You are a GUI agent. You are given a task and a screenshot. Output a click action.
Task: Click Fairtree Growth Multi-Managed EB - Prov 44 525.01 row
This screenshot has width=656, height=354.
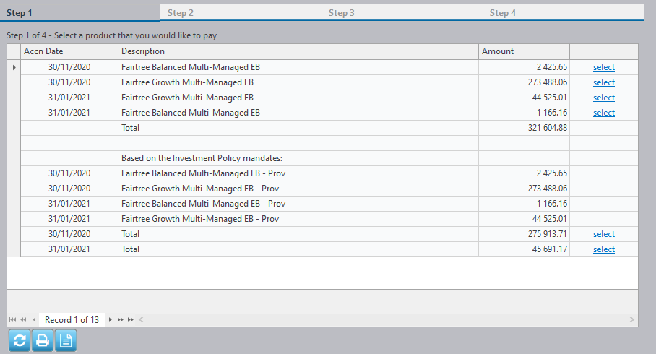(x=329, y=219)
